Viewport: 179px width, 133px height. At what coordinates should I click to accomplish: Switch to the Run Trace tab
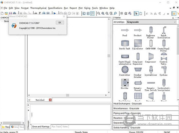point(56,127)
